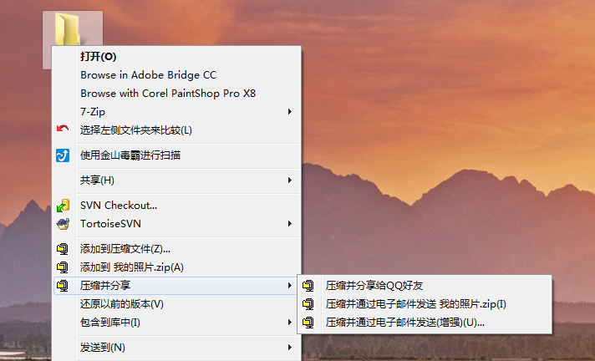Click the TortoiseSVN turtle icon
The height and width of the screenshot is (361, 595).
[x=63, y=224]
